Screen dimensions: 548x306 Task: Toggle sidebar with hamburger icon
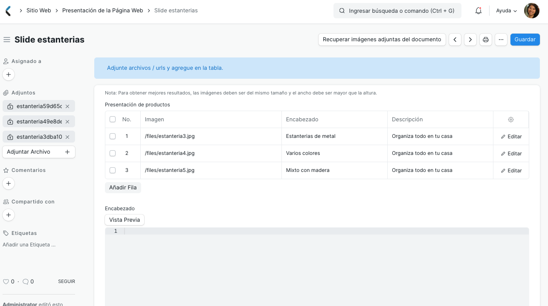[x=7, y=40]
